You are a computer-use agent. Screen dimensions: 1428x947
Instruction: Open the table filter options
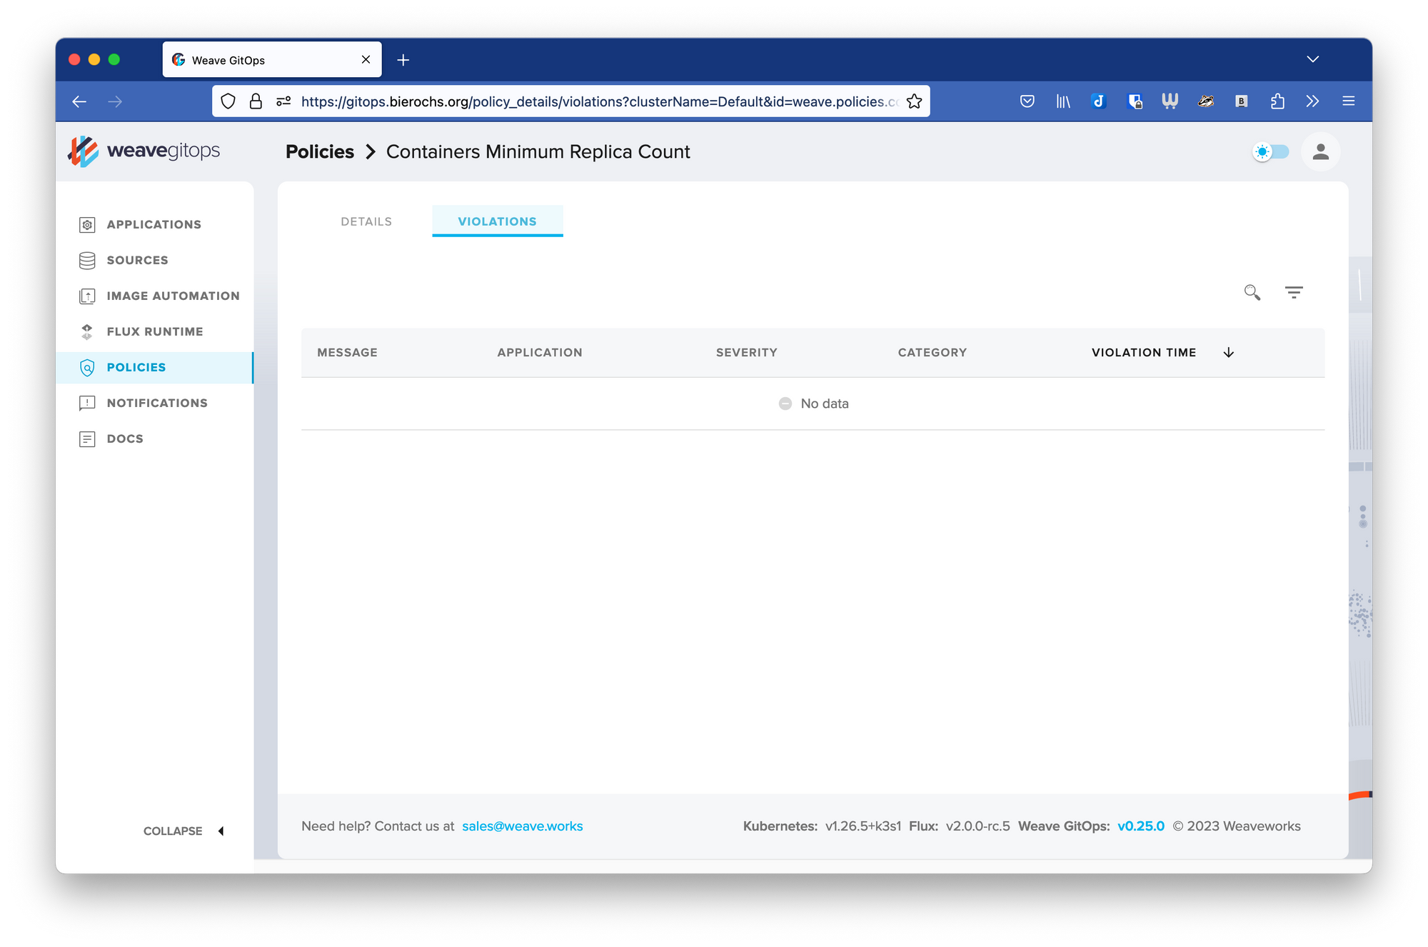(1294, 292)
